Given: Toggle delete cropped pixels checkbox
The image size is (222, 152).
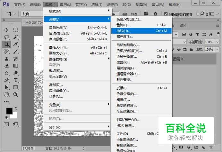Looking at the screenshot, I should pyautogui.click(x=166, y=14).
